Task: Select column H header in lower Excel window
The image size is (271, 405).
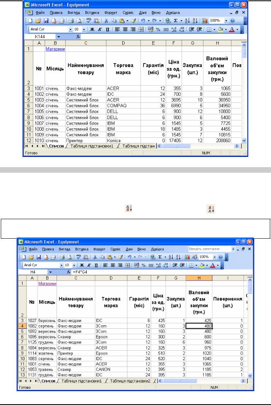Action: point(199,278)
